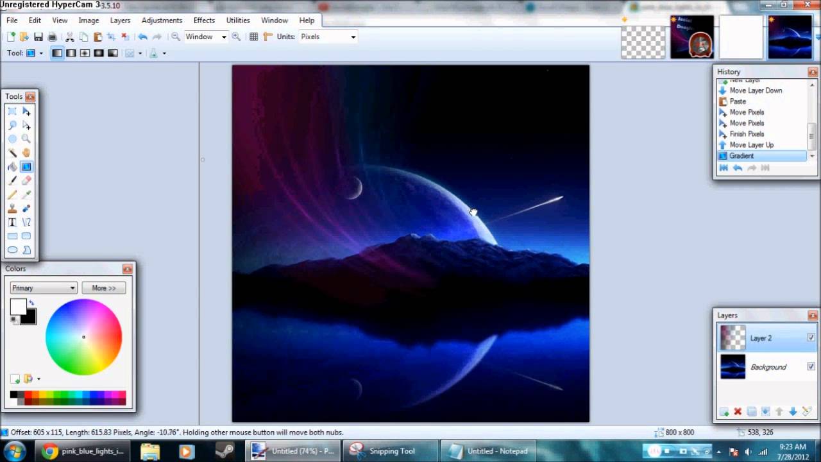Open the Adjustments menu
The width and height of the screenshot is (821, 462).
162,20
